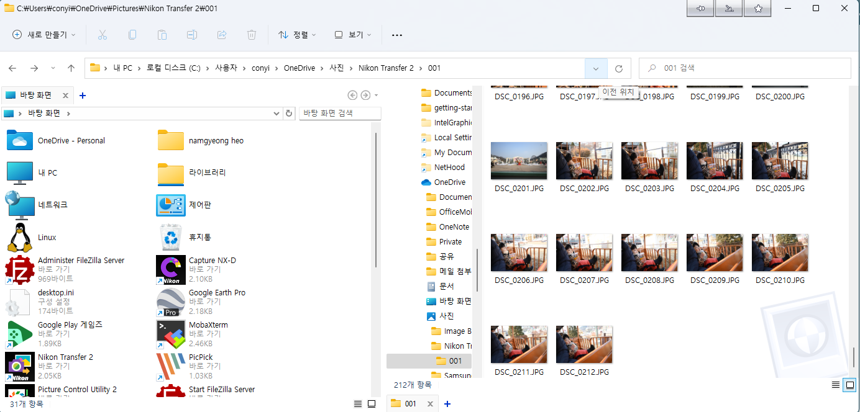The height and width of the screenshot is (412, 860).
Task: Go forward using the main Forward arrow
Action: click(x=34, y=68)
